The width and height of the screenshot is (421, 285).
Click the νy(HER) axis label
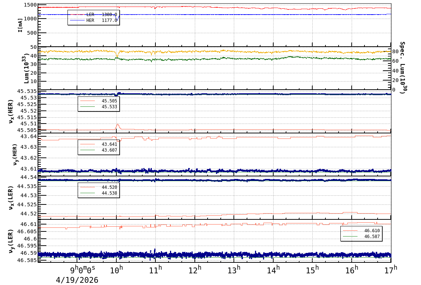click(x=15, y=155)
